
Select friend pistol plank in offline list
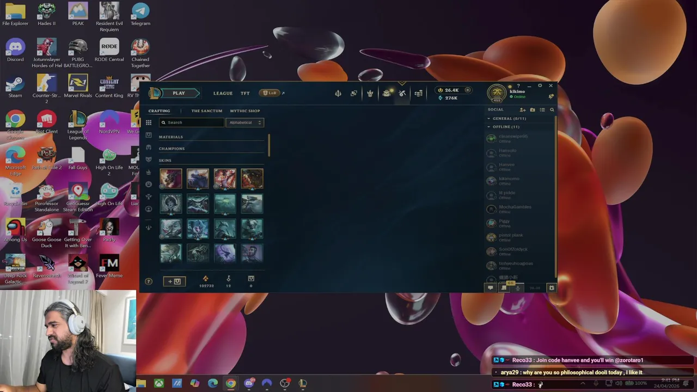click(x=519, y=237)
